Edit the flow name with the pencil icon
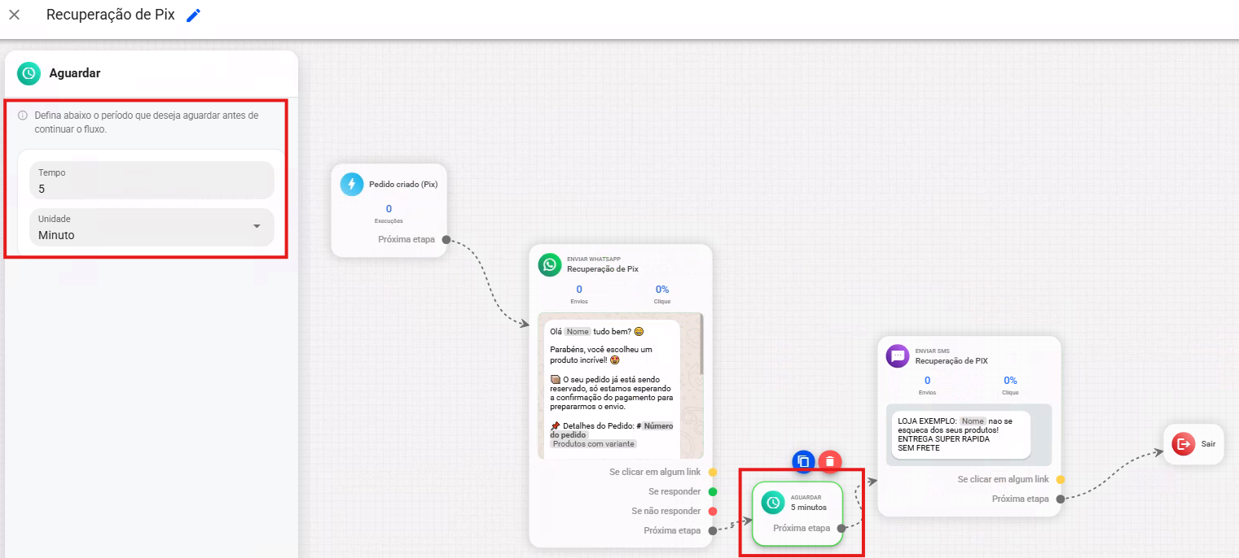This screenshot has height=558, width=1239. pos(193,15)
